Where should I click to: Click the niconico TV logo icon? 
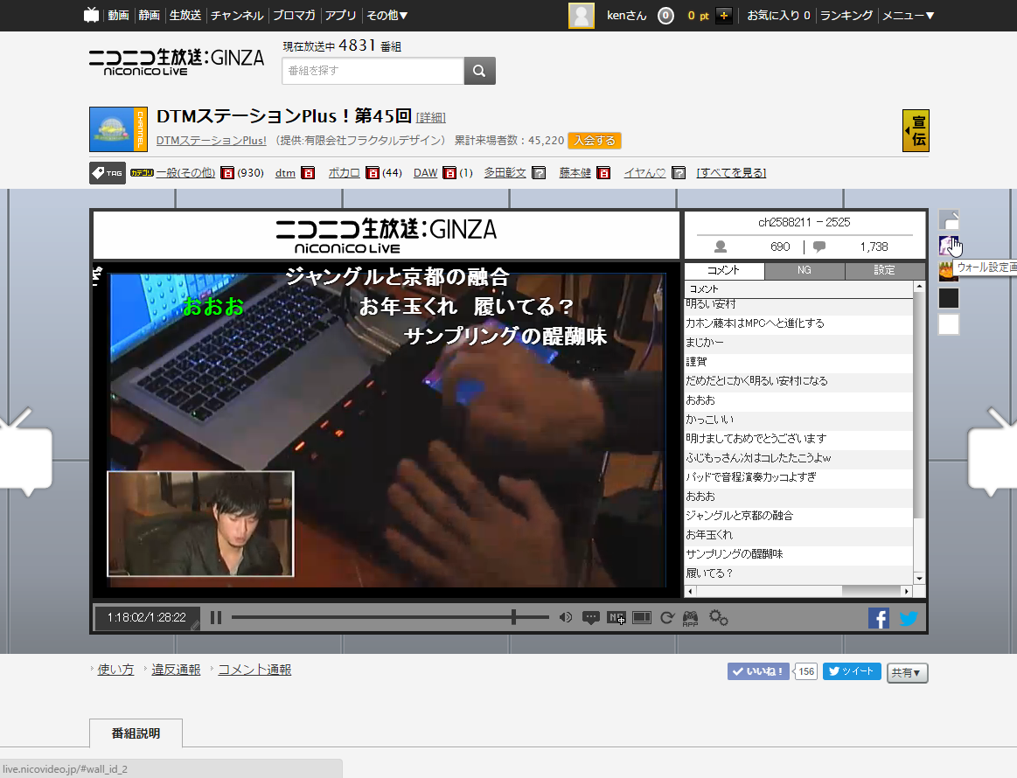[x=92, y=15]
